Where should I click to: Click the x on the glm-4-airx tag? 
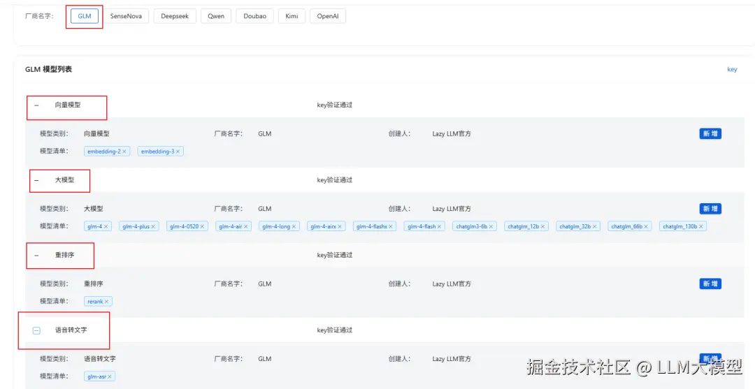340,226
